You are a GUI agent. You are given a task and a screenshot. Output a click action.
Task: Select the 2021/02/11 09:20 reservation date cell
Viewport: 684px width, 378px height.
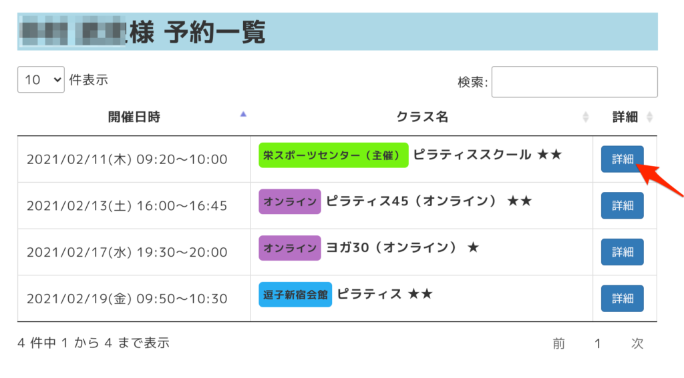127,159
